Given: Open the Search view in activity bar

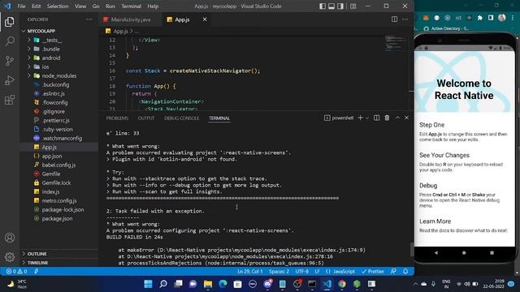Looking at the screenshot, I should [10, 41].
